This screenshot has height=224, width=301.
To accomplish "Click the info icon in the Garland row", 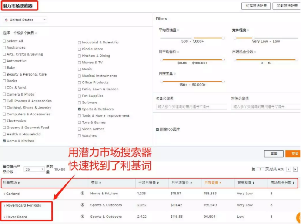I will [x=82, y=194].
